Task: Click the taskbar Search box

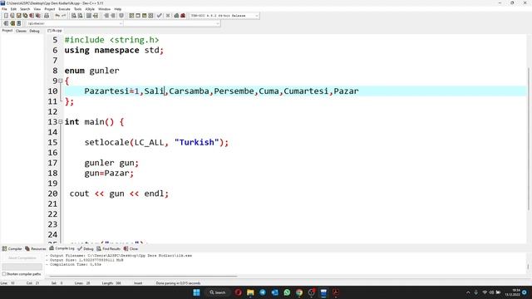Action: click(x=218, y=292)
